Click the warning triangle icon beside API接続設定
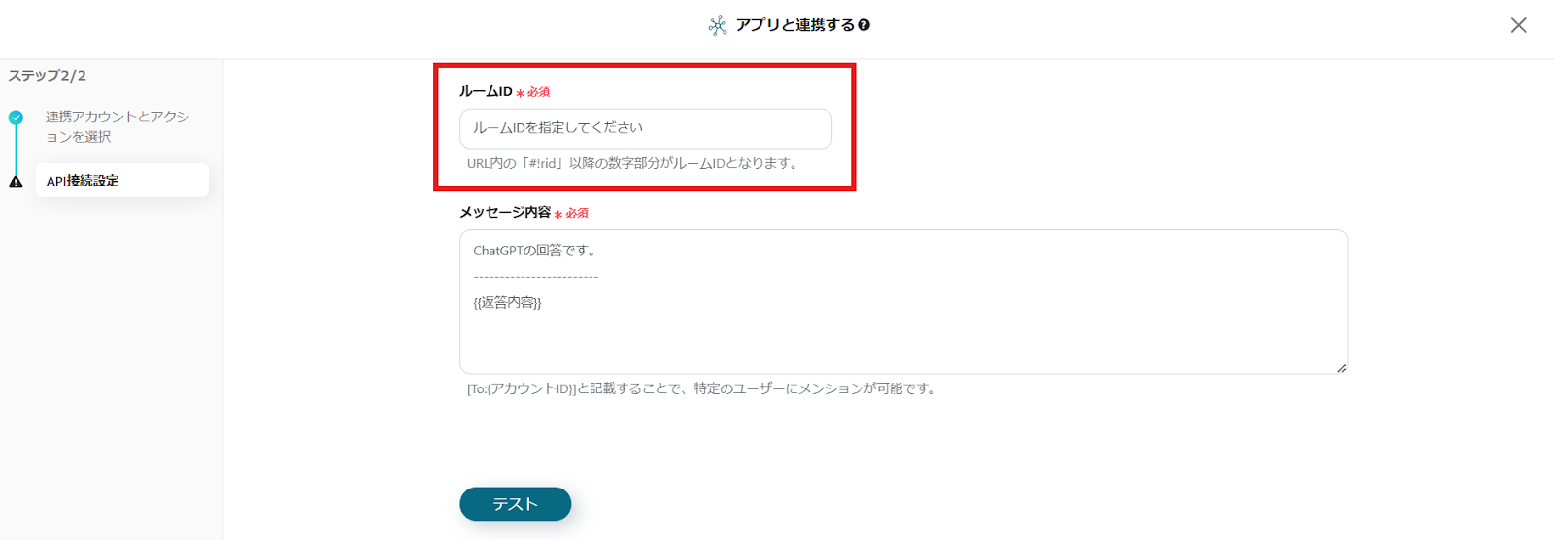Viewport: 1554px width, 540px height. (x=16, y=182)
